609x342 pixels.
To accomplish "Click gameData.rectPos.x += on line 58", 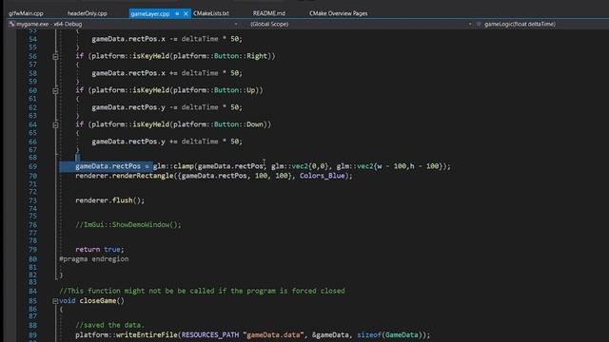I will 134,73.
